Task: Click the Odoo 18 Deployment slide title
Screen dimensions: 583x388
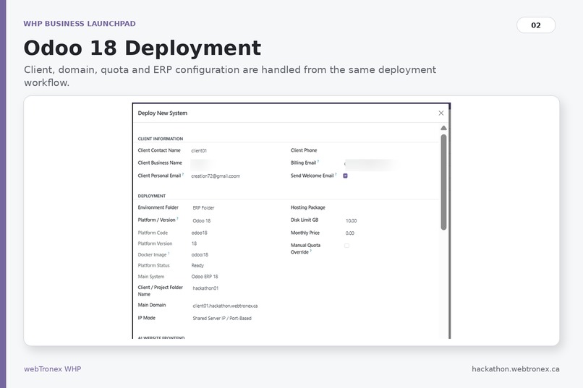Action: pos(142,48)
